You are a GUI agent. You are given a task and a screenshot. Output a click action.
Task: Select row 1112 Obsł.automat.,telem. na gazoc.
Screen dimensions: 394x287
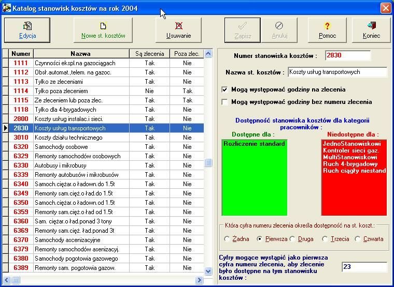coord(106,72)
